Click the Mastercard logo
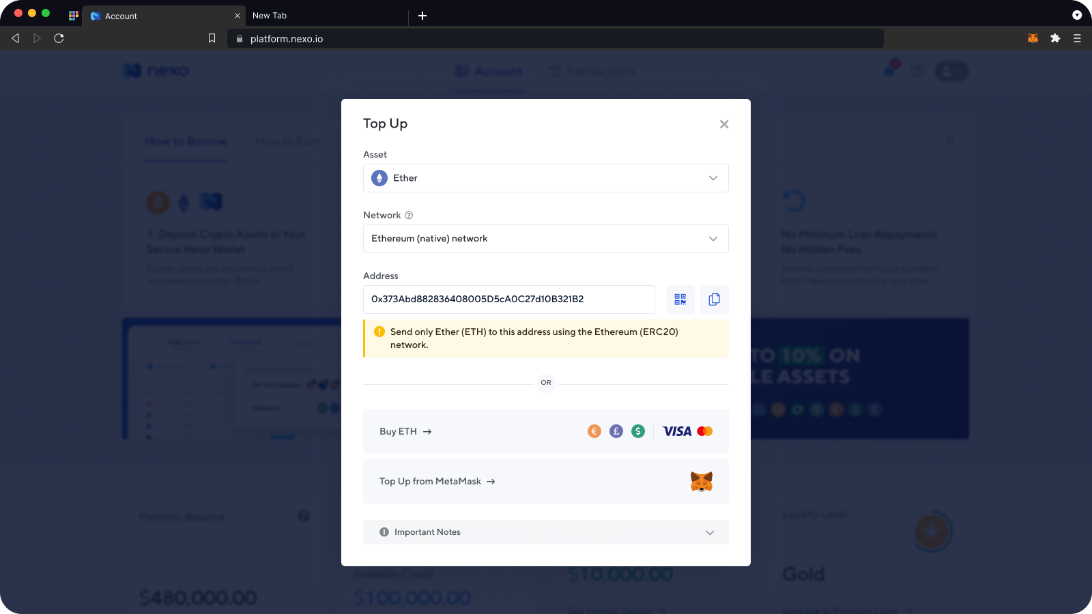 (x=705, y=431)
